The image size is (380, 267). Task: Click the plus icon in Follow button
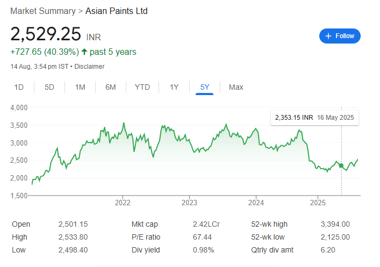tap(328, 36)
